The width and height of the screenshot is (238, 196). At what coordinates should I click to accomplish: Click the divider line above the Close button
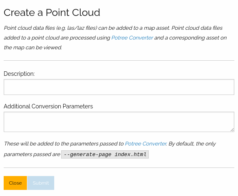click(119, 167)
